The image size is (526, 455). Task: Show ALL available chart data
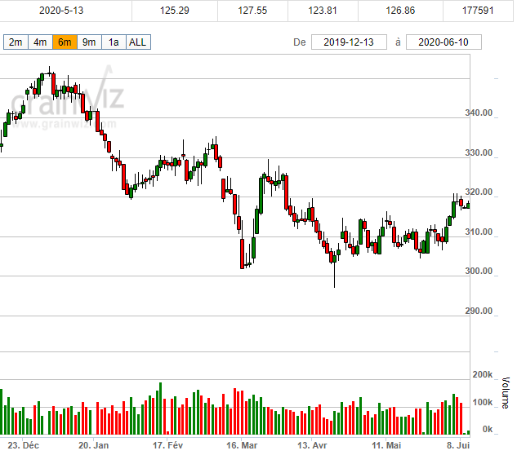pos(139,42)
